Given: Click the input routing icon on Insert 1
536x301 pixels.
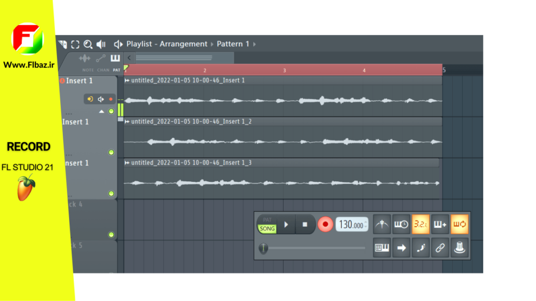Looking at the screenshot, I should click(x=90, y=99).
